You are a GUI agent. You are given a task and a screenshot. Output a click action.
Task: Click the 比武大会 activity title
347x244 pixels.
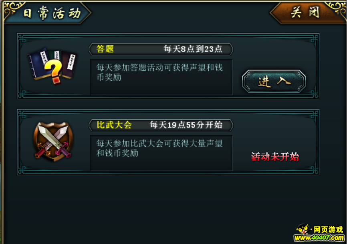tap(114, 125)
